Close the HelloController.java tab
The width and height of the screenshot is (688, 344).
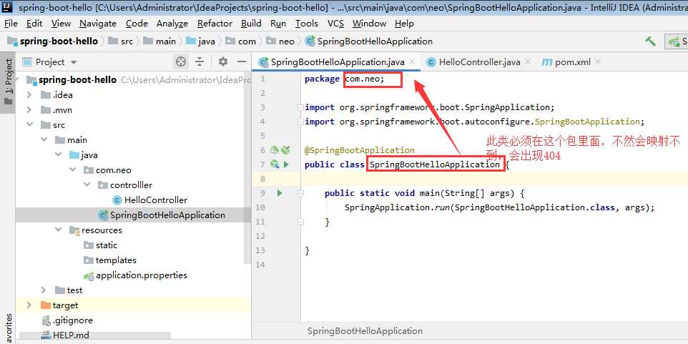[x=527, y=62]
